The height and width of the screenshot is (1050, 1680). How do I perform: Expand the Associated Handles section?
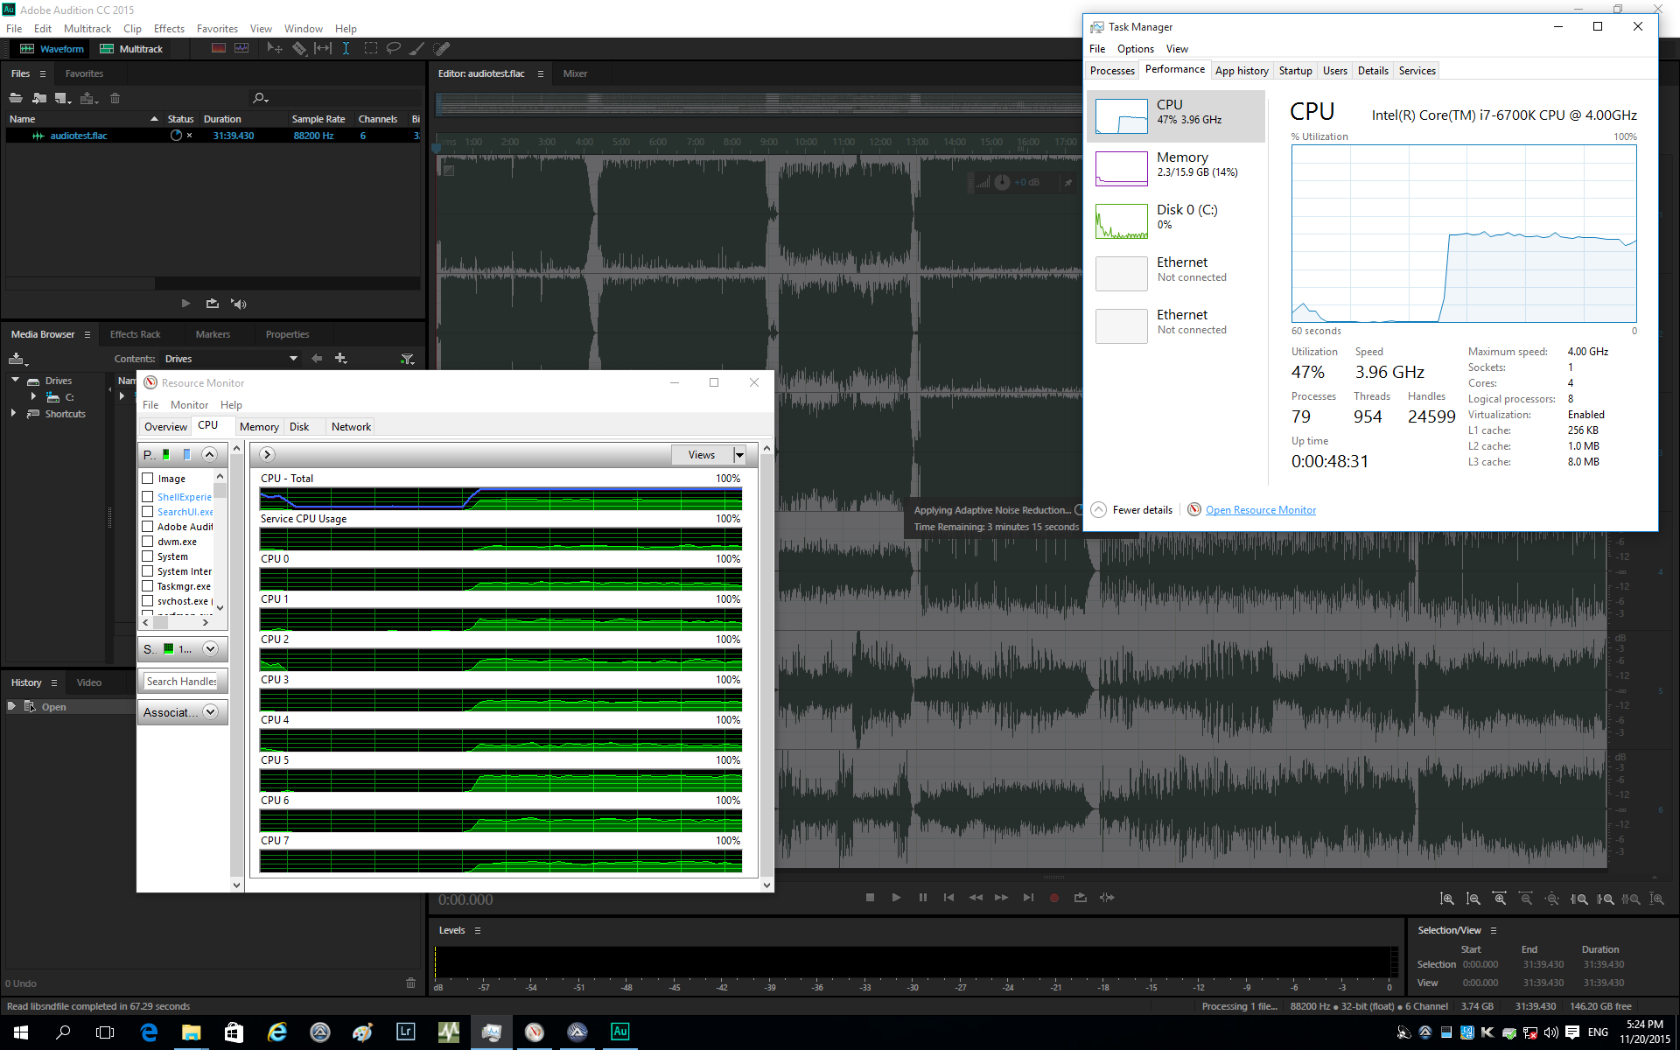[x=210, y=712]
